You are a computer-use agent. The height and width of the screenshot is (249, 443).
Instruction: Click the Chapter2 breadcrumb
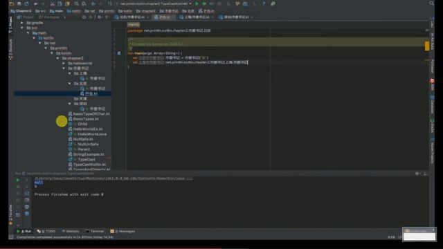pos(21,11)
